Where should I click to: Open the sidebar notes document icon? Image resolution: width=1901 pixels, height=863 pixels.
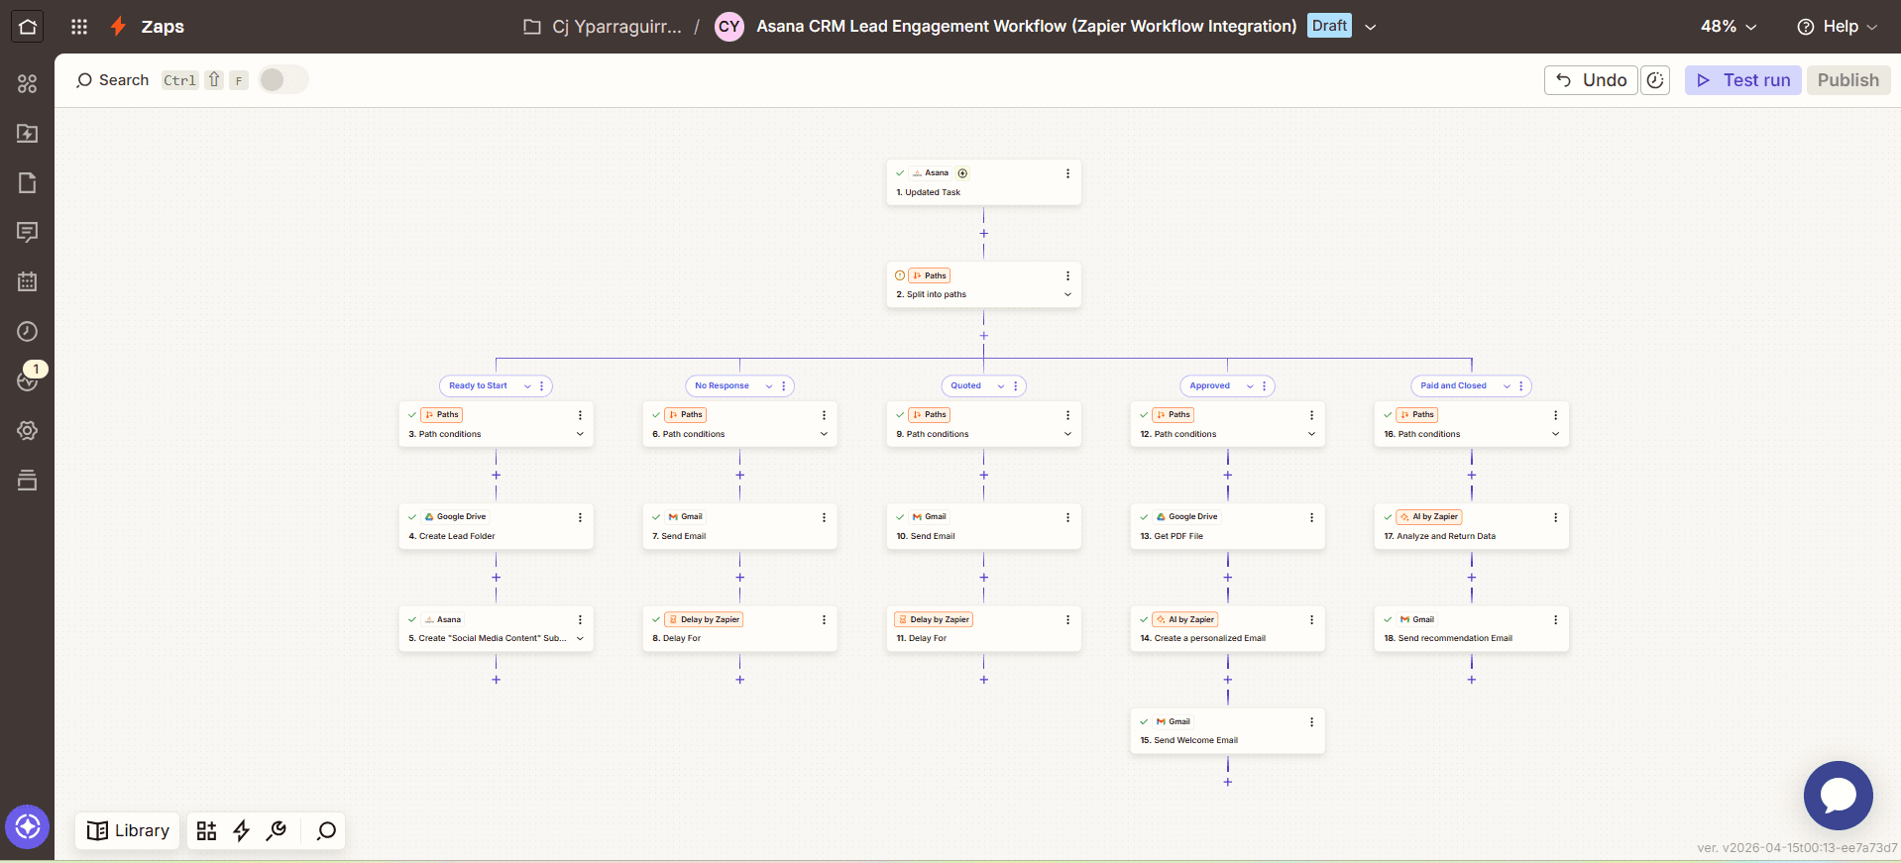click(x=27, y=183)
